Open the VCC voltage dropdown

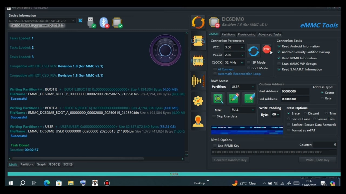click(x=234, y=47)
